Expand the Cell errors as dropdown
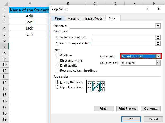165x123 pixels. pyautogui.click(x=158, y=63)
